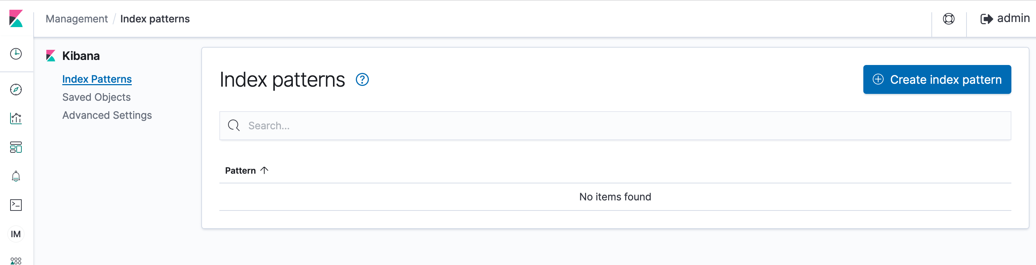Click the question mark help icon

point(362,79)
